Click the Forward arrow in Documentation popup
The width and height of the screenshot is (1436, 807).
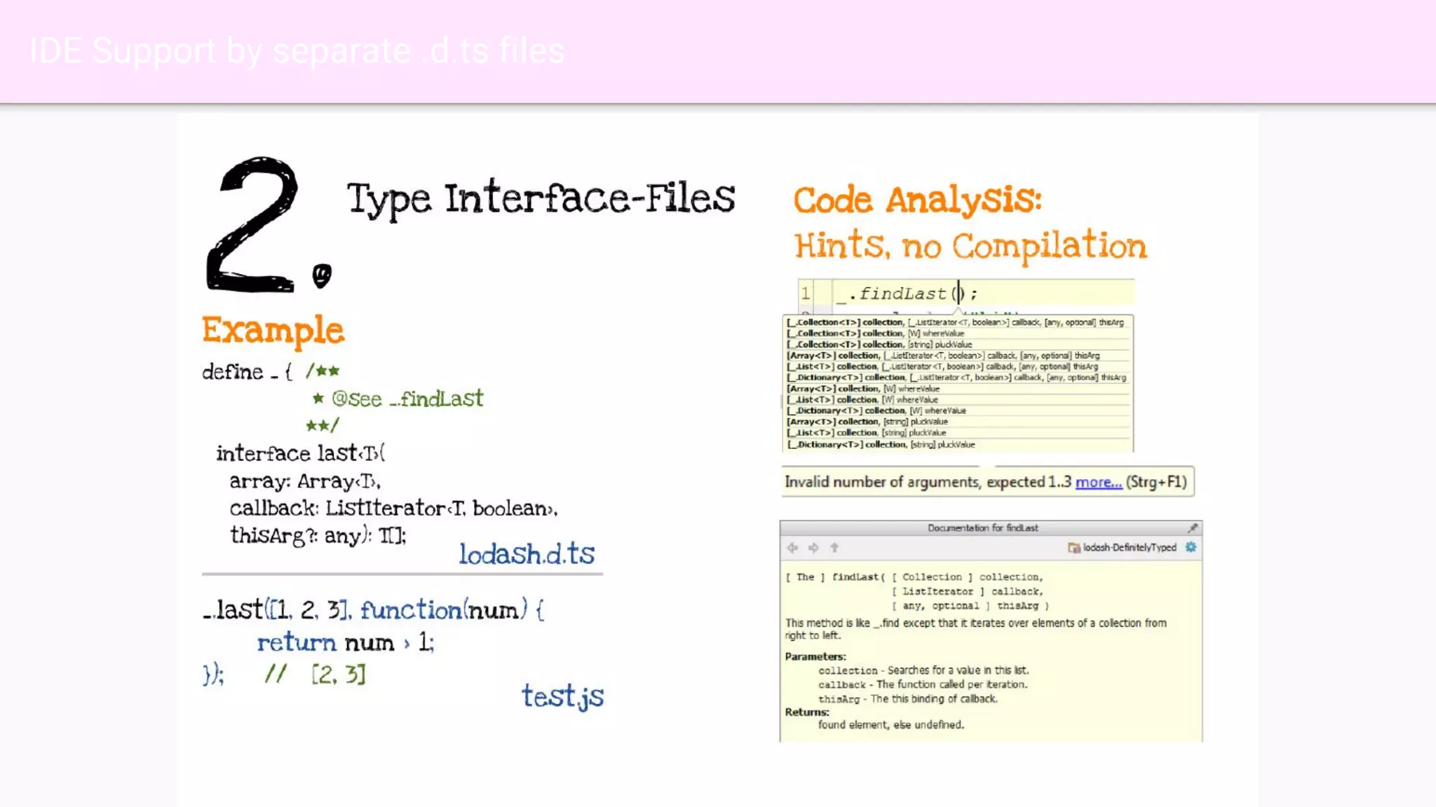coord(813,548)
